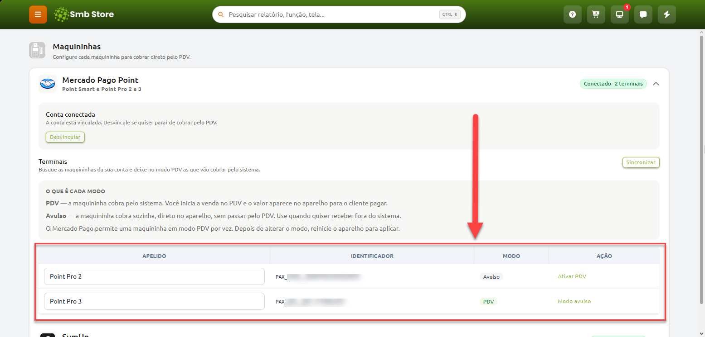Edit the Point Pro 3 nickname field
Screen dimensions: 705x337
pos(154,301)
